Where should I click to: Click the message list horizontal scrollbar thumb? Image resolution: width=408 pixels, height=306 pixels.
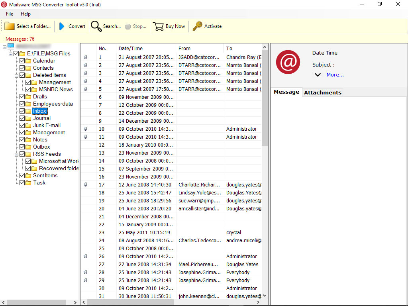point(130,302)
